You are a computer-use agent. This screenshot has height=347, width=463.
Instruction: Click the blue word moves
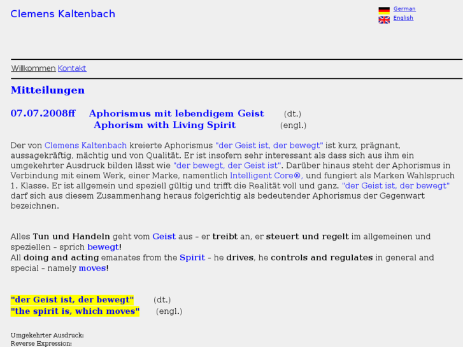[x=92, y=268]
